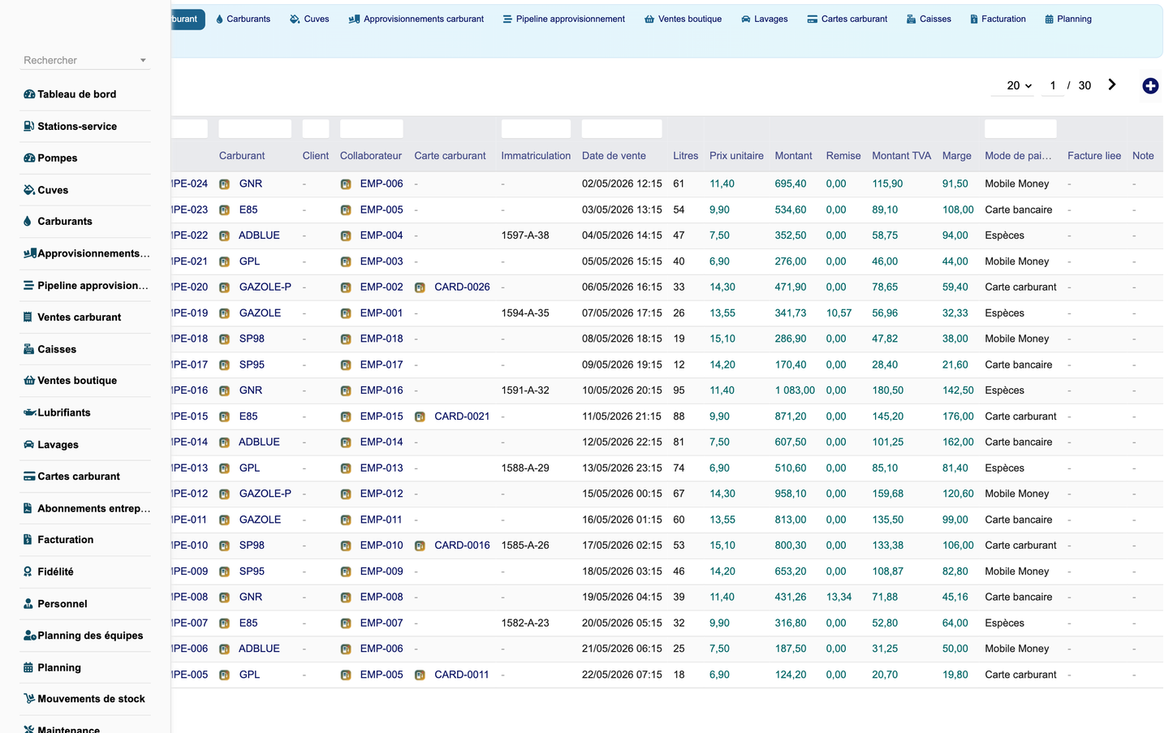
Task: Click the Immatriculation filter field
Action: [536, 128]
